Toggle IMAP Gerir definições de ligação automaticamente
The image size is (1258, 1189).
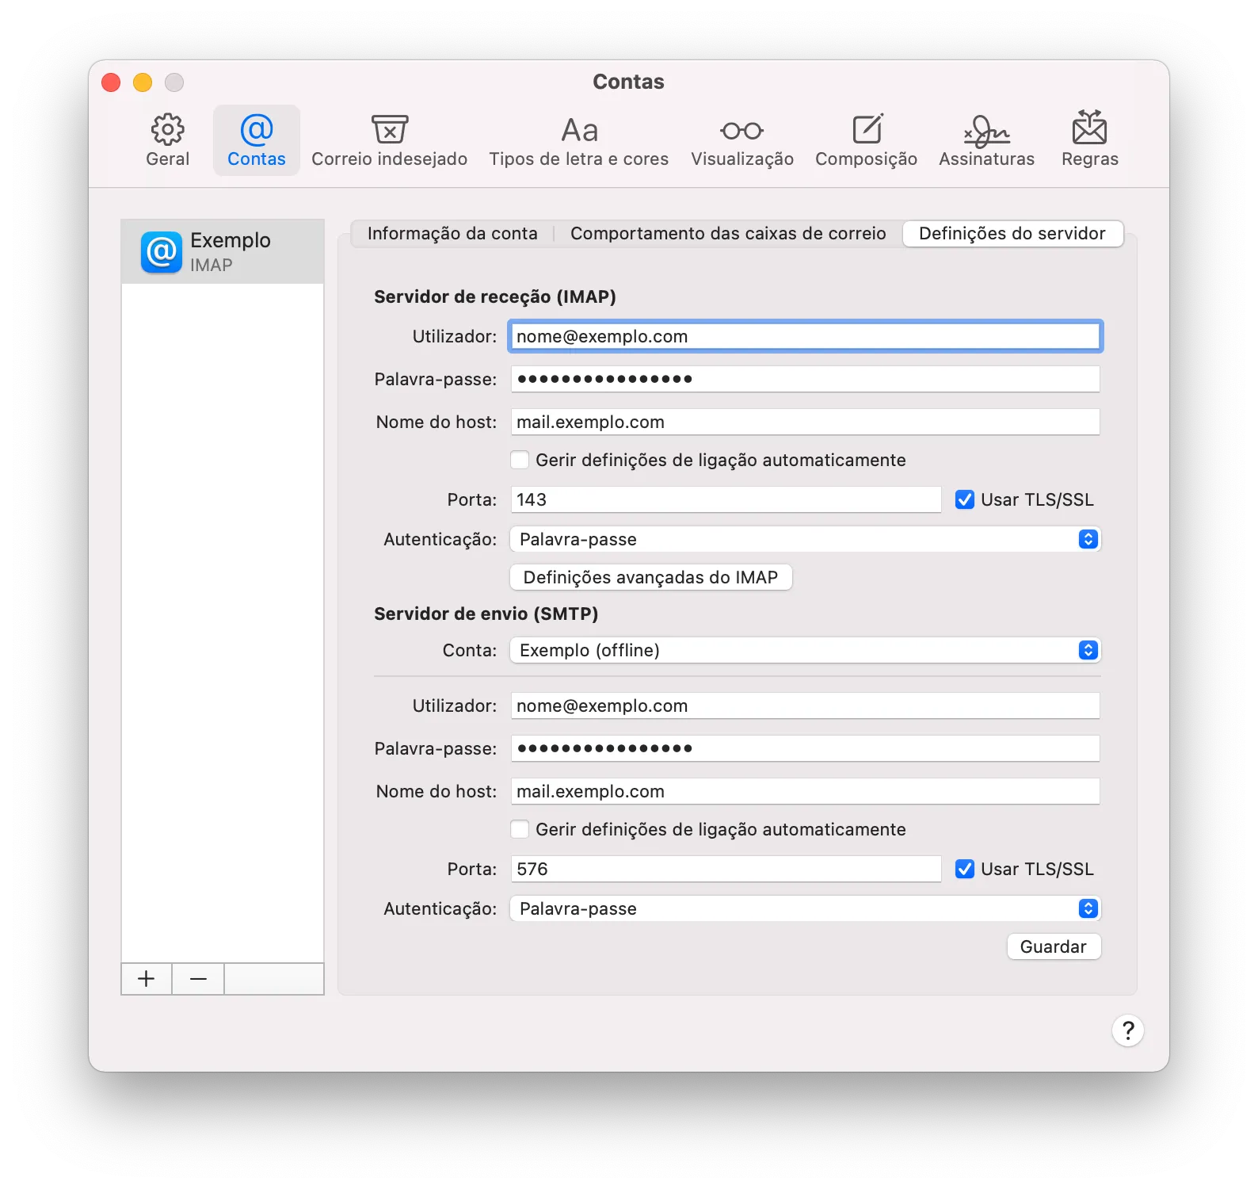(520, 460)
